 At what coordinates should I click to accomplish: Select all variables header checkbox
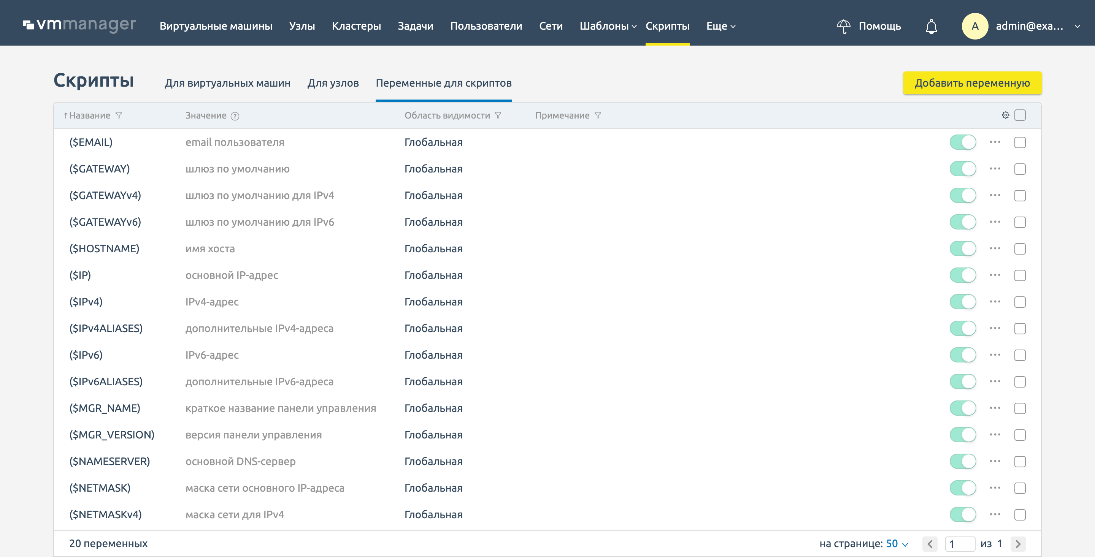point(1020,115)
